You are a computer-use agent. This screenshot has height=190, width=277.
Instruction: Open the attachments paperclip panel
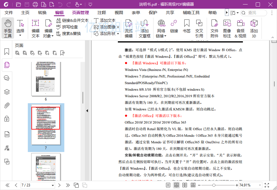point(7,105)
